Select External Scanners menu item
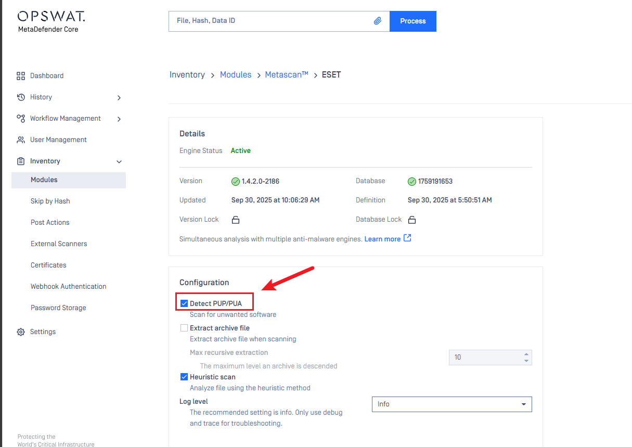Image resolution: width=632 pixels, height=447 pixels. pyautogui.click(x=59, y=244)
